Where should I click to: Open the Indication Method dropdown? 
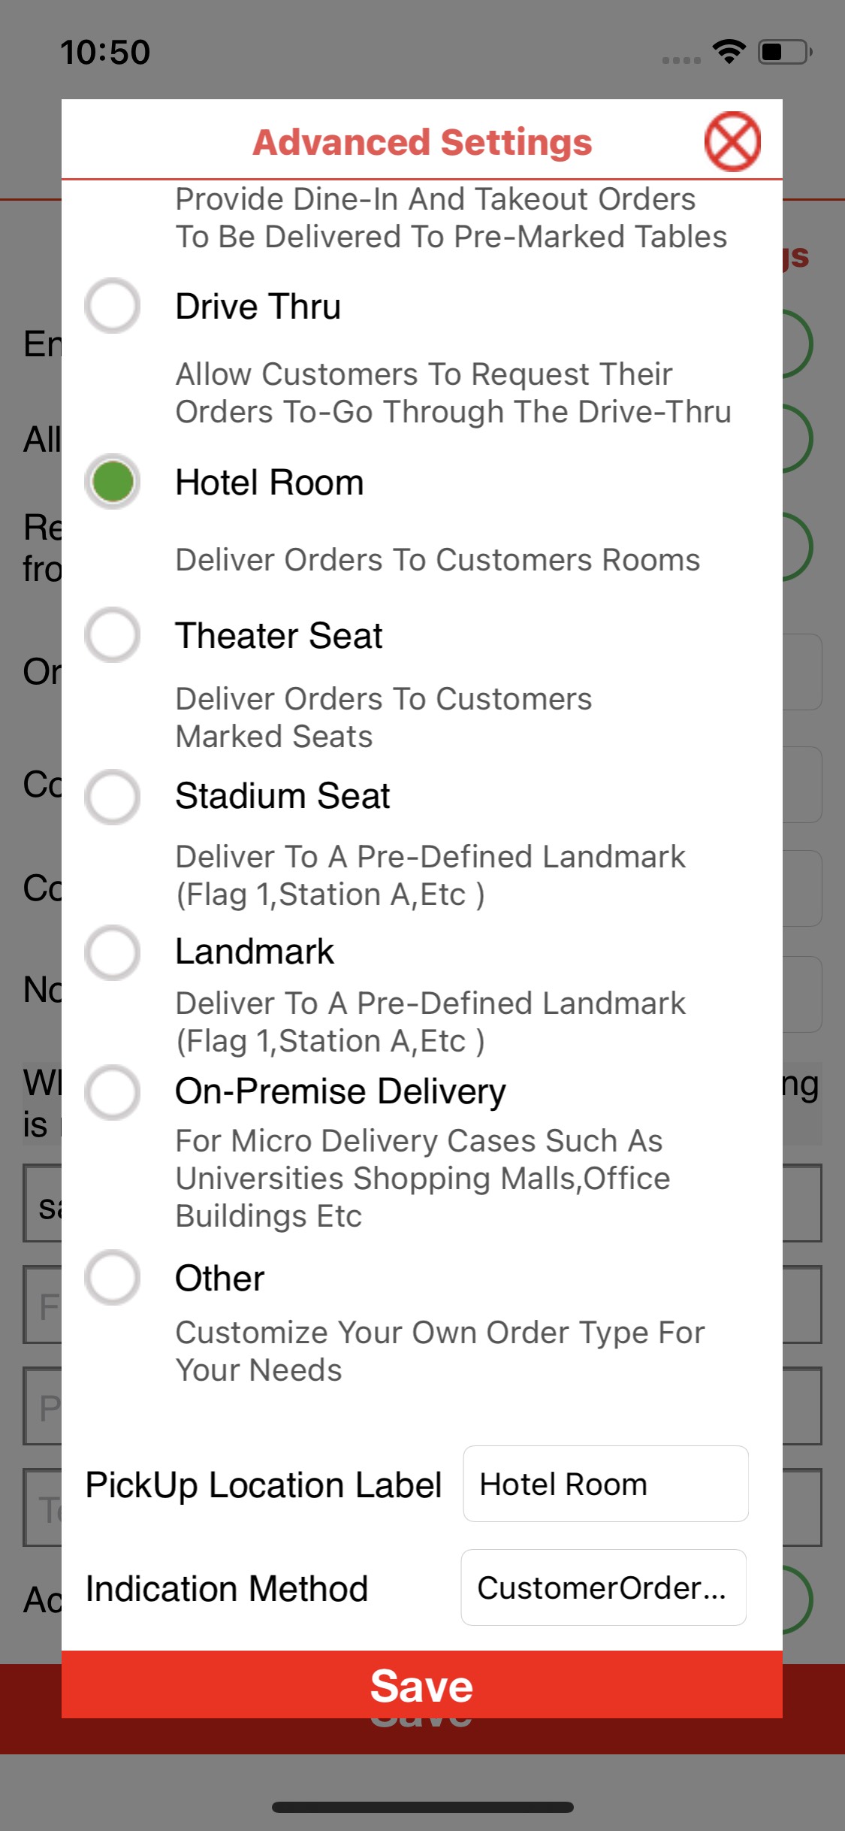tap(603, 1587)
